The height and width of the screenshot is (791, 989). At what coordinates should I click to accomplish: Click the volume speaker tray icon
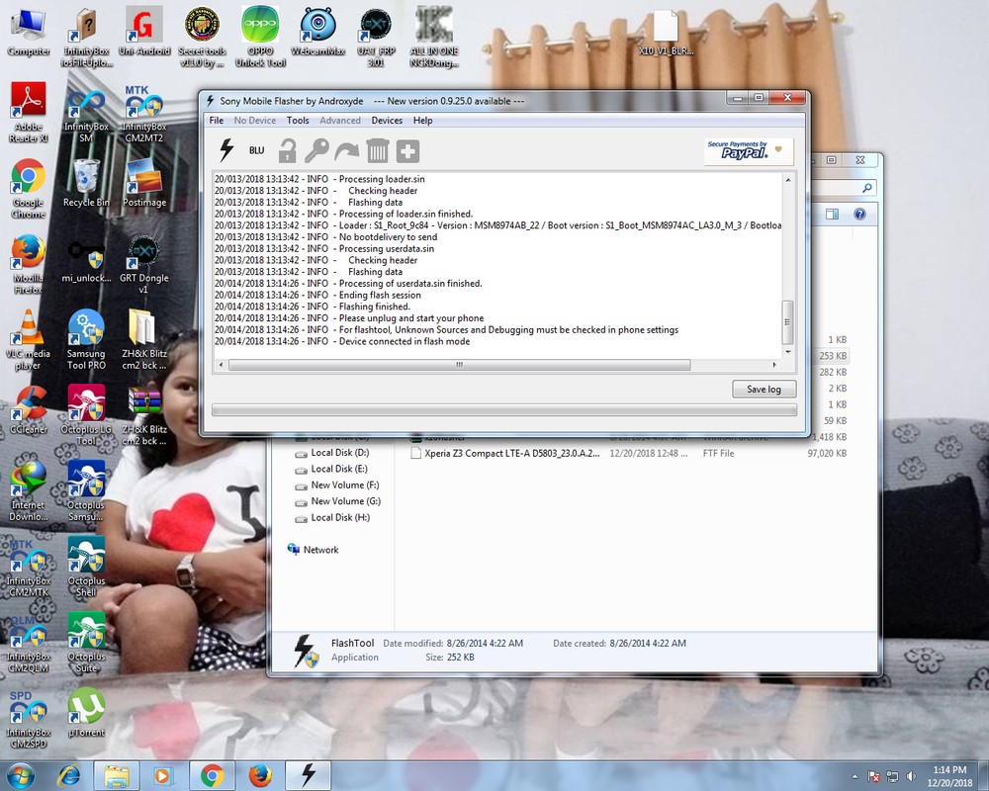pos(911,776)
